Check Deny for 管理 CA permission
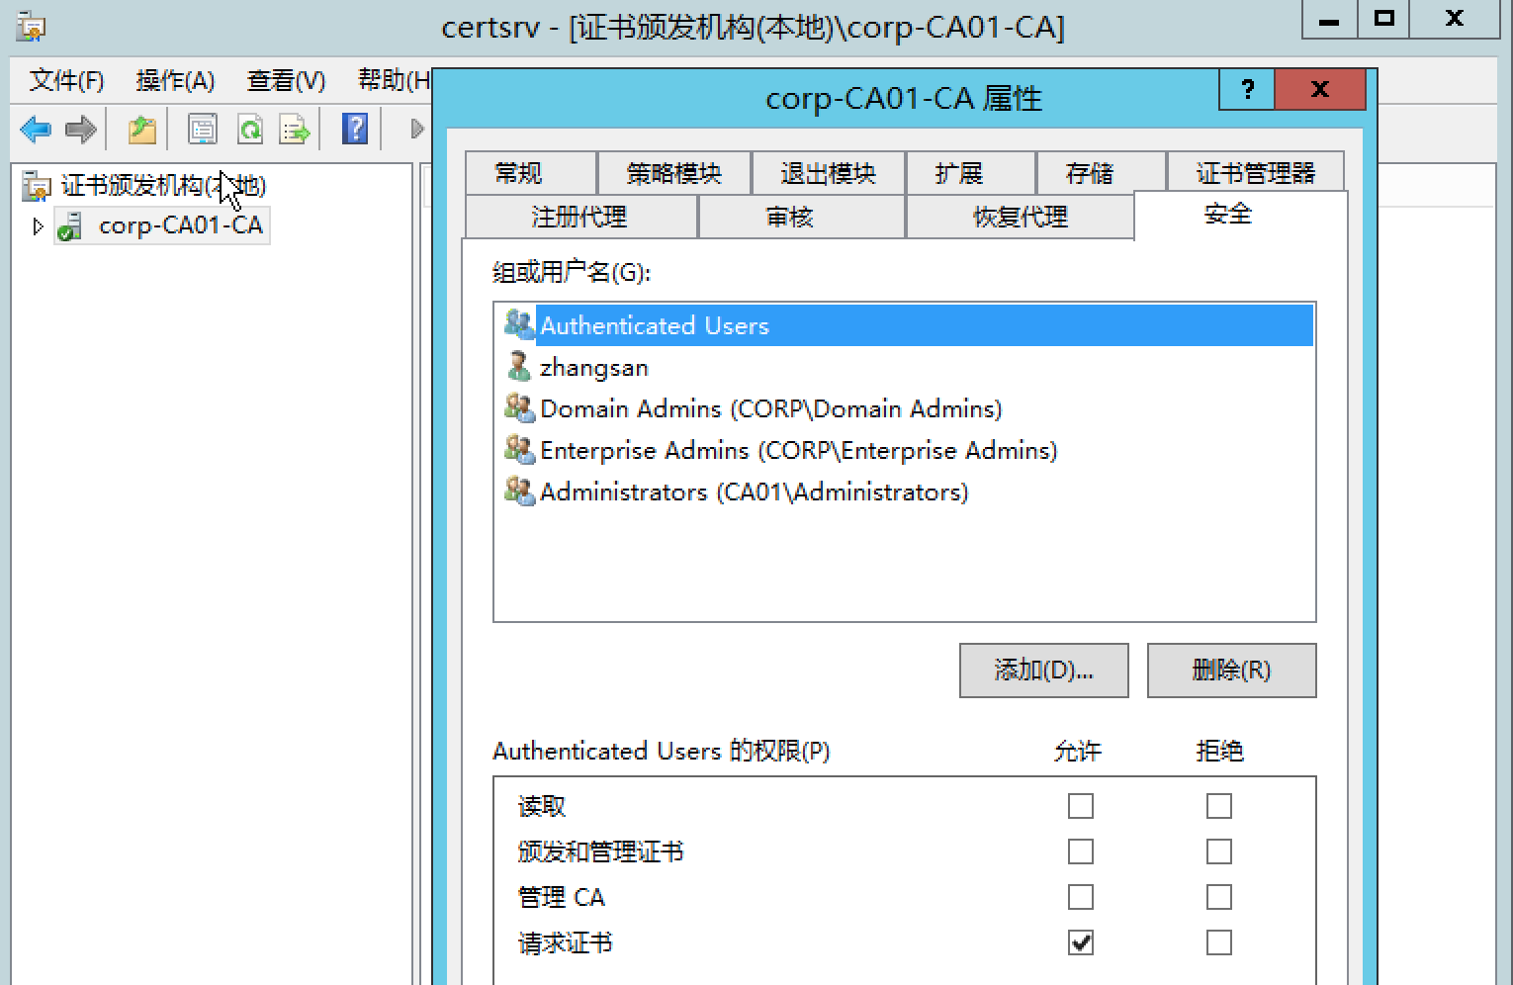Image resolution: width=1513 pixels, height=985 pixels. click(x=1219, y=897)
